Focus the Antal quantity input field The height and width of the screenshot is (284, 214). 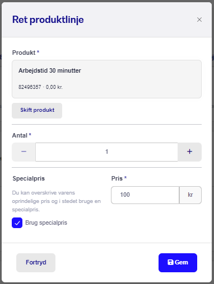pyautogui.click(x=106, y=152)
